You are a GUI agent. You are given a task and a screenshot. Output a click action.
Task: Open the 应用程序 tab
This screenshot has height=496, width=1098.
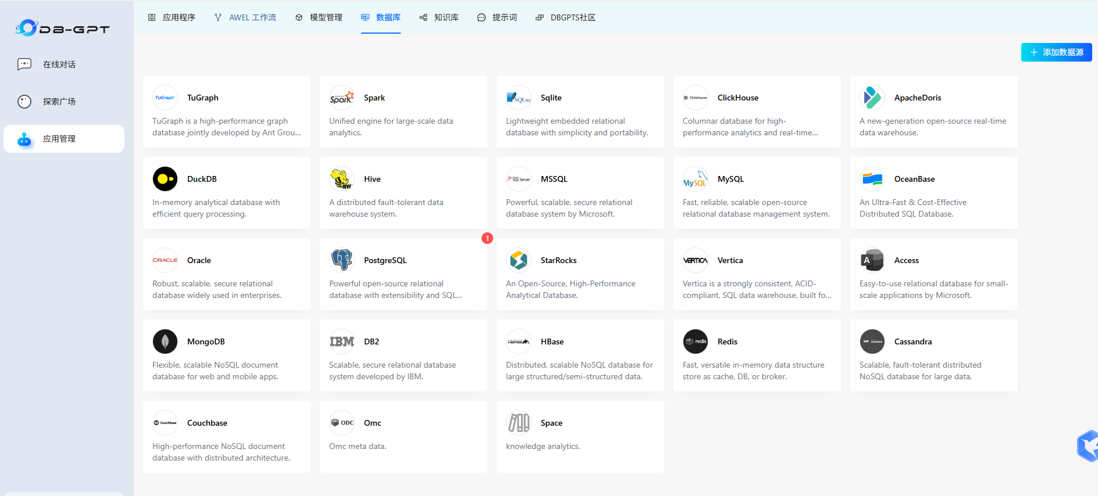172,17
